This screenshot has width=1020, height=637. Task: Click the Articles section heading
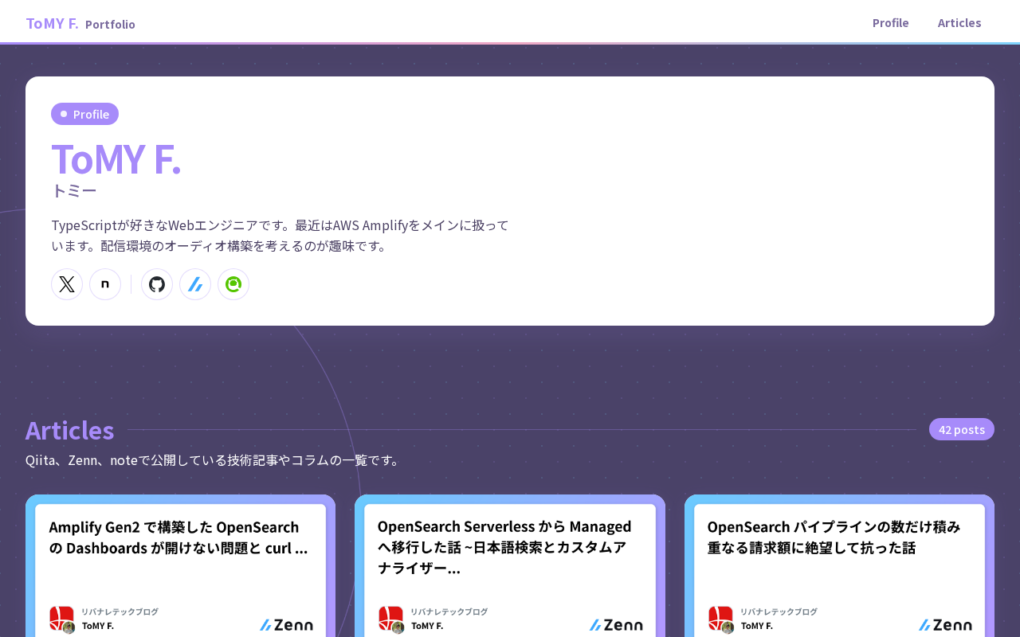click(x=69, y=430)
